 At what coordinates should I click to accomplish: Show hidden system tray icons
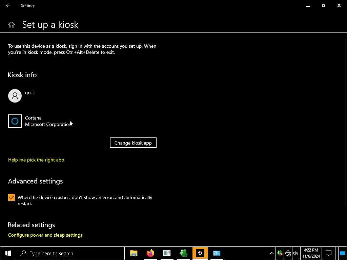pos(272,253)
